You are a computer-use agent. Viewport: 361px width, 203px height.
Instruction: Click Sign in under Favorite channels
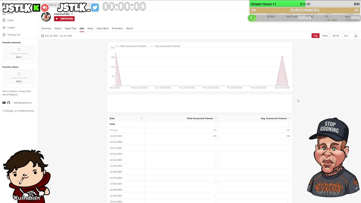pos(19,57)
